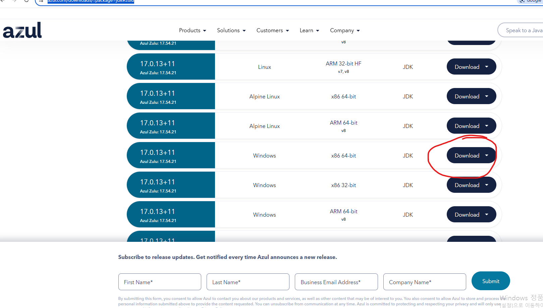
Task: Click the site info icon in address bar
Action: [41, 1]
